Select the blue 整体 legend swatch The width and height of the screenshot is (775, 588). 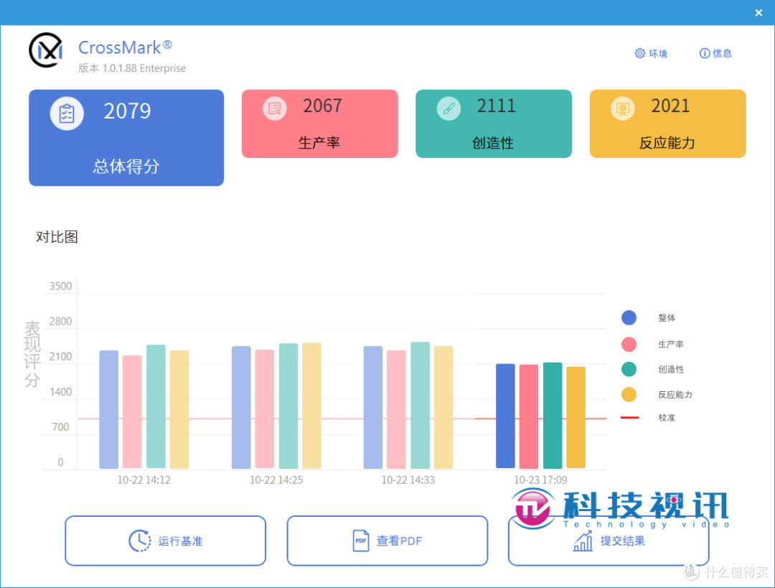[629, 318]
